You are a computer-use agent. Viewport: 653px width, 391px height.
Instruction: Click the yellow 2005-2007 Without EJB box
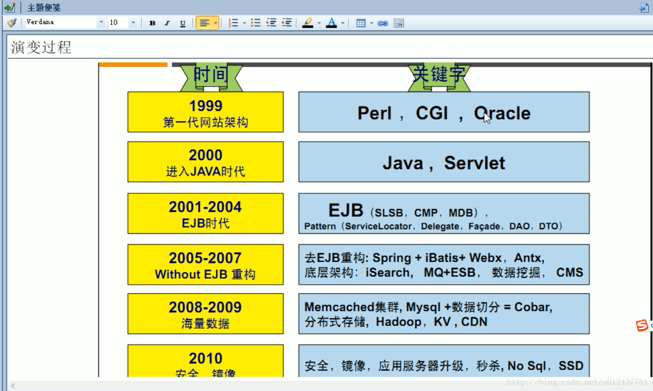[206, 265]
